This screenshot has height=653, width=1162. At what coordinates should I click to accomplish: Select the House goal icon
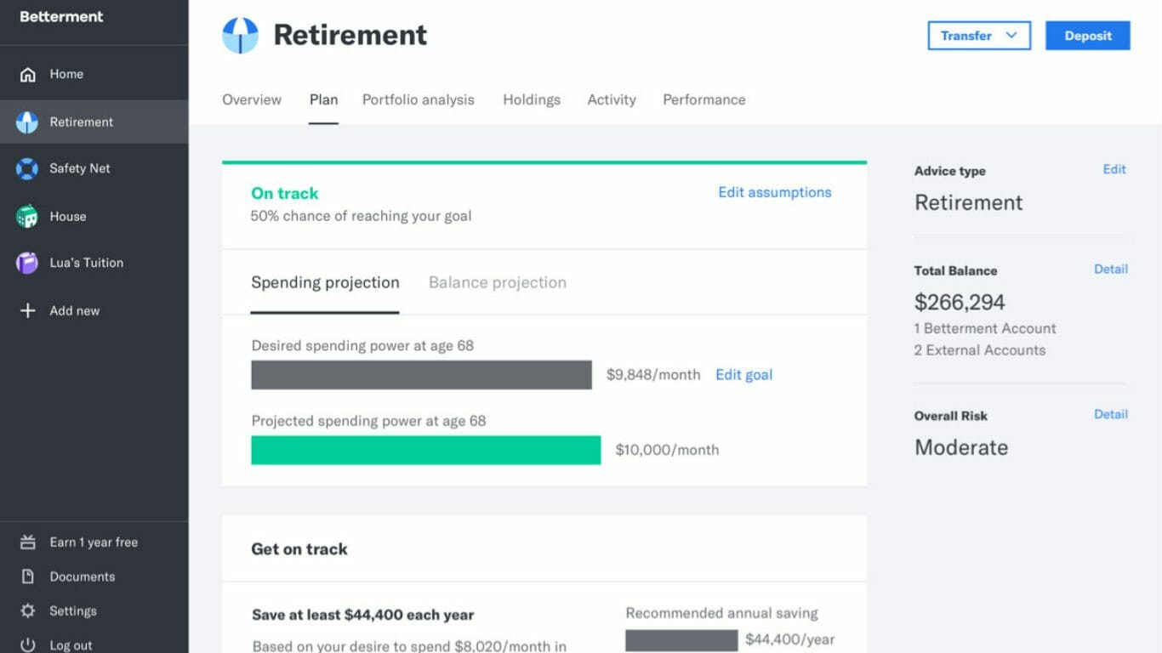[26, 216]
